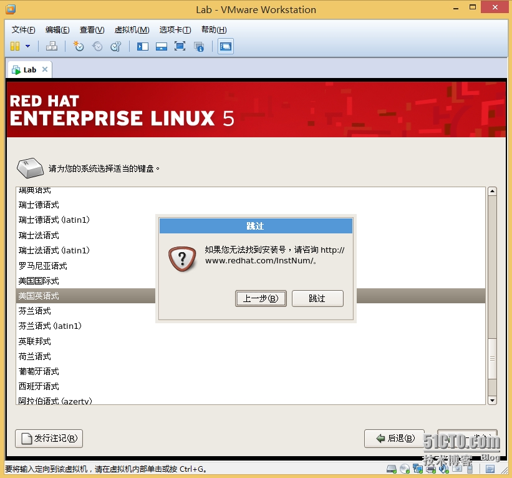Image resolution: width=512 pixels, height=478 pixels.
Task: Select 英联邦式 keyboard layout
Action: point(251,341)
